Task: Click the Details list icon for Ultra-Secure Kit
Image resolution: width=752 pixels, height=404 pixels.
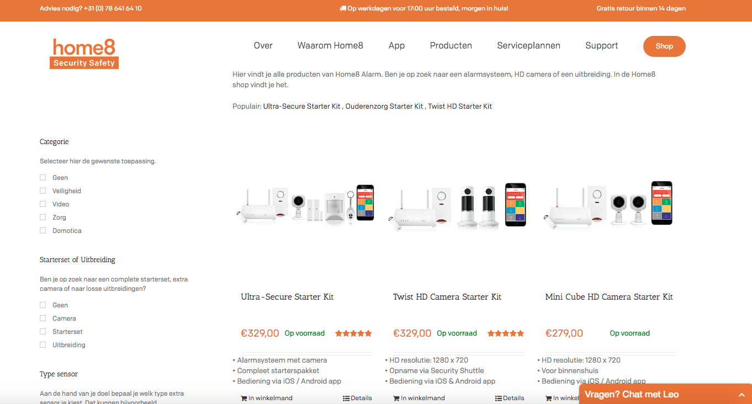Action: [346, 398]
